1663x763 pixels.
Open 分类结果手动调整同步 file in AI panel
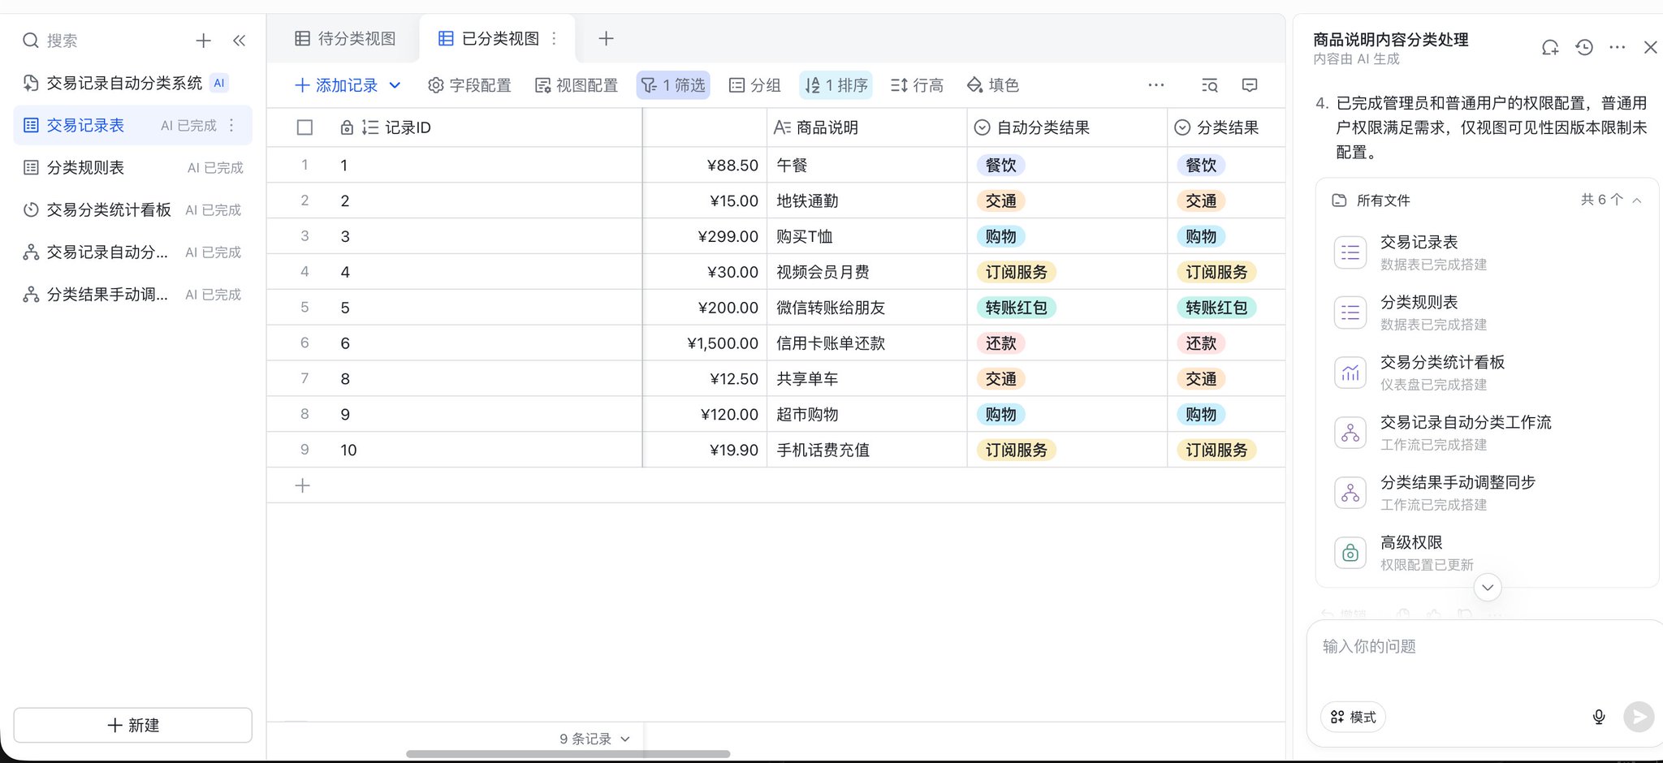[x=1486, y=493]
